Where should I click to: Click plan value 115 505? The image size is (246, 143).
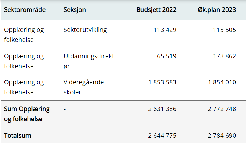(x=224, y=30)
